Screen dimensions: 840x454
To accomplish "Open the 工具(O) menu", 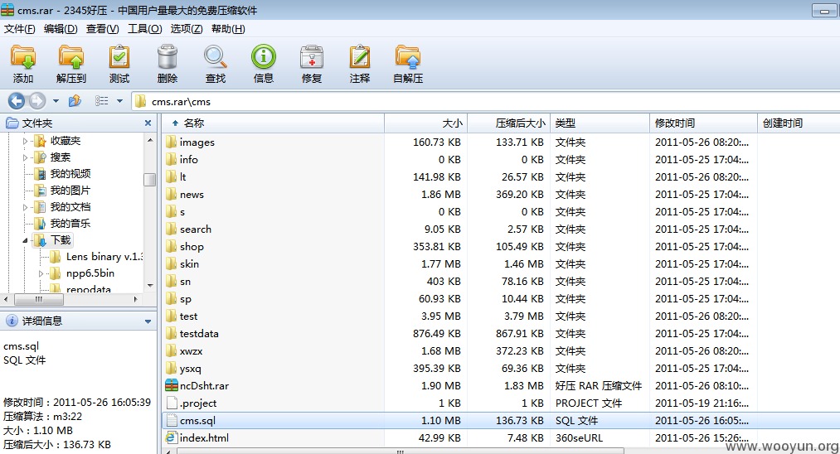I will pos(144,29).
